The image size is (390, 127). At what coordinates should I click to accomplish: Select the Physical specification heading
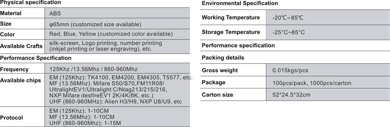tap(30, 3)
